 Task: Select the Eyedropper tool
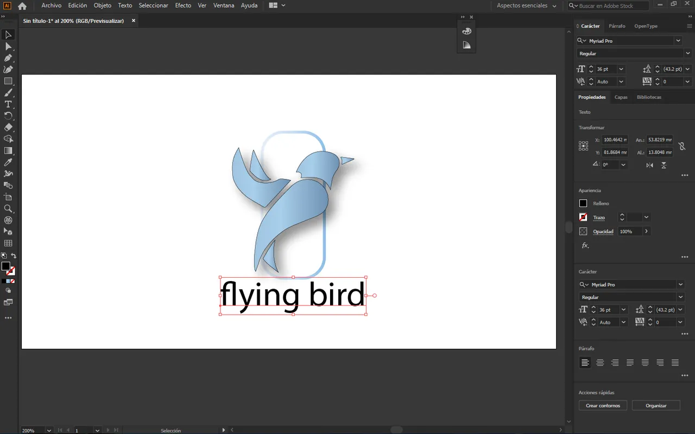[8, 162]
